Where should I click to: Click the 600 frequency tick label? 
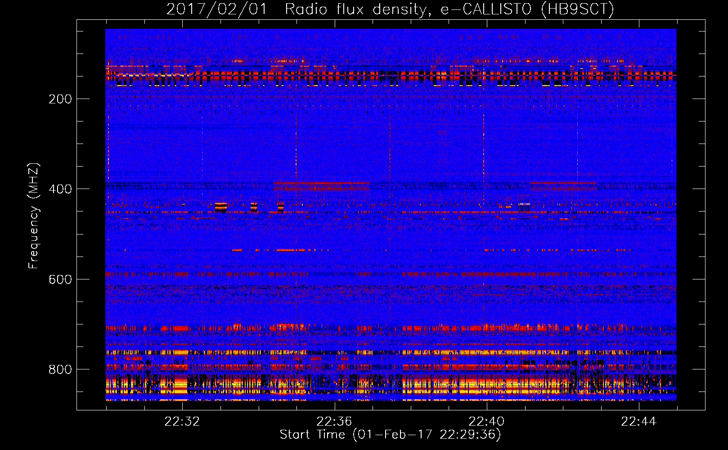coord(60,279)
